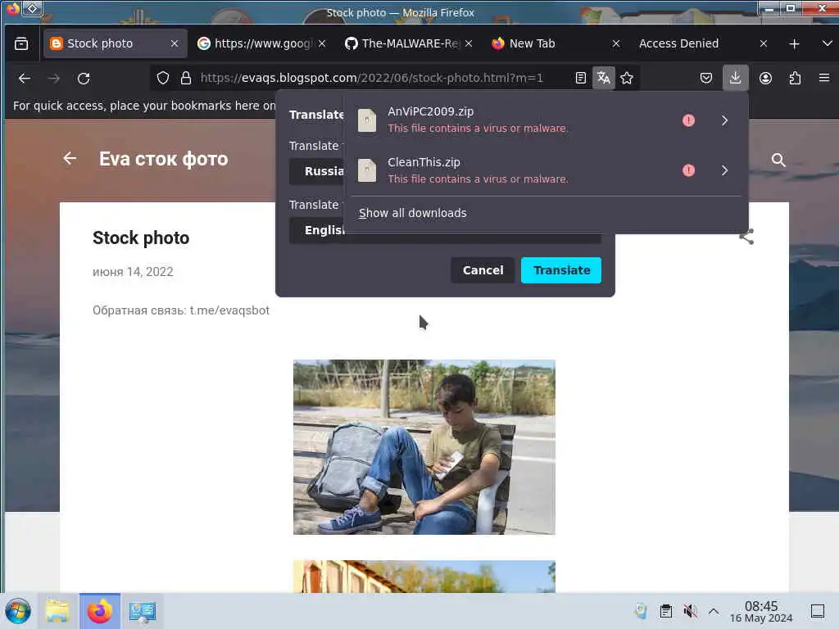The width and height of the screenshot is (839, 629).
Task: Open Firefox View tab overview icon
Action: [21, 44]
